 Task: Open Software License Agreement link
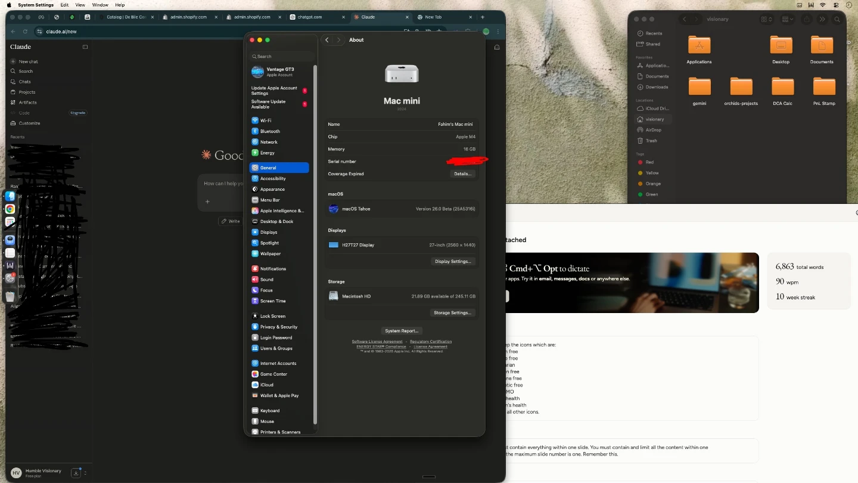point(377,342)
